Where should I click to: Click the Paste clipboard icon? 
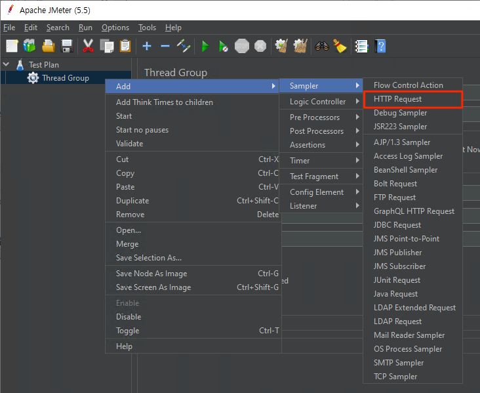[x=125, y=46]
